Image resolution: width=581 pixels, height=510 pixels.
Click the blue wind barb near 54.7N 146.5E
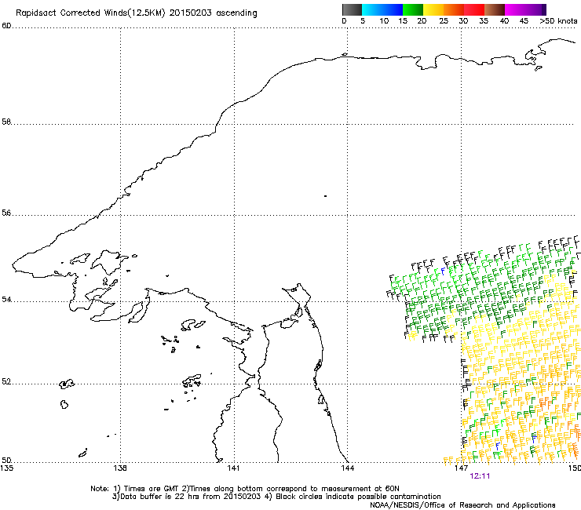pyautogui.click(x=443, y=271)
